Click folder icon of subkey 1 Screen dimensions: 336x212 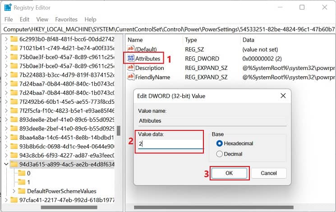tap(22, 182)
